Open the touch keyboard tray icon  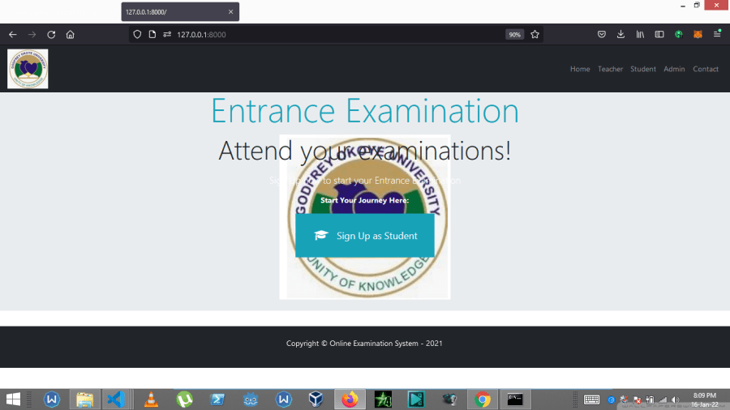point(591,399)
